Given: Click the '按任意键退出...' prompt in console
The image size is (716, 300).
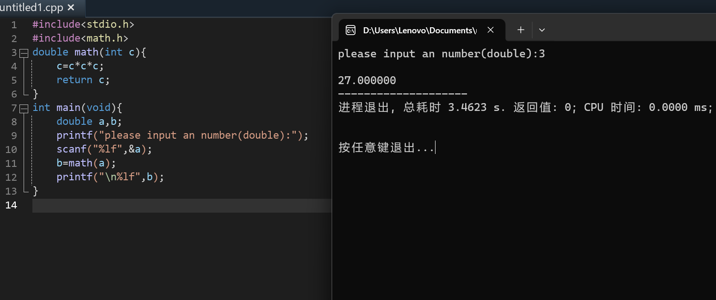Looking at the screenshot, I should (386, 147).
